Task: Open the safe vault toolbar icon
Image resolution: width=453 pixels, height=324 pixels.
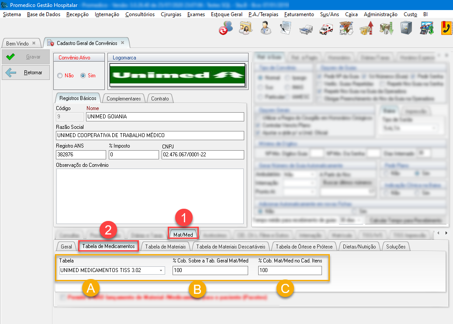Action: (406, 28)
